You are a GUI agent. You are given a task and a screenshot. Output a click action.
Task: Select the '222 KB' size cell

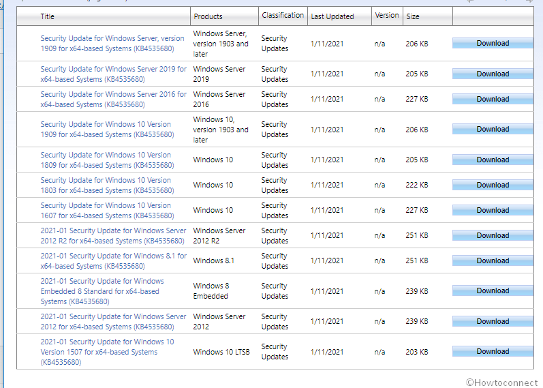pyautogui.click(x=417, y=185)
